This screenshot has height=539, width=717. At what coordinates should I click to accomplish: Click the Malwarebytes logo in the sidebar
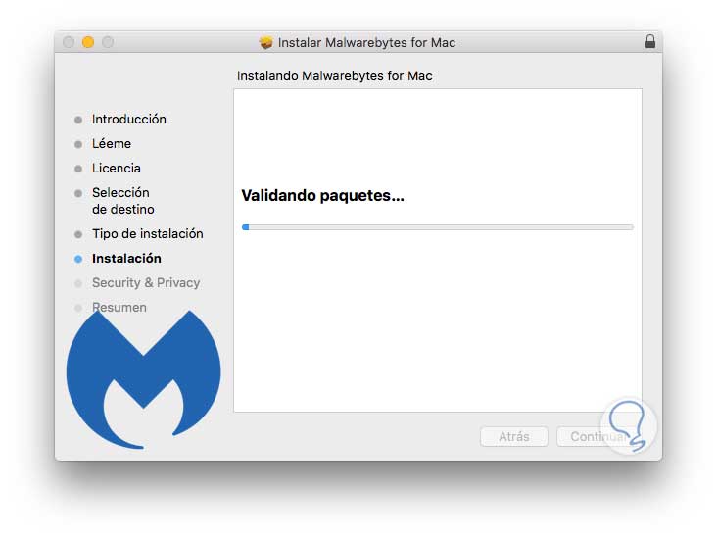click(143, 379)
